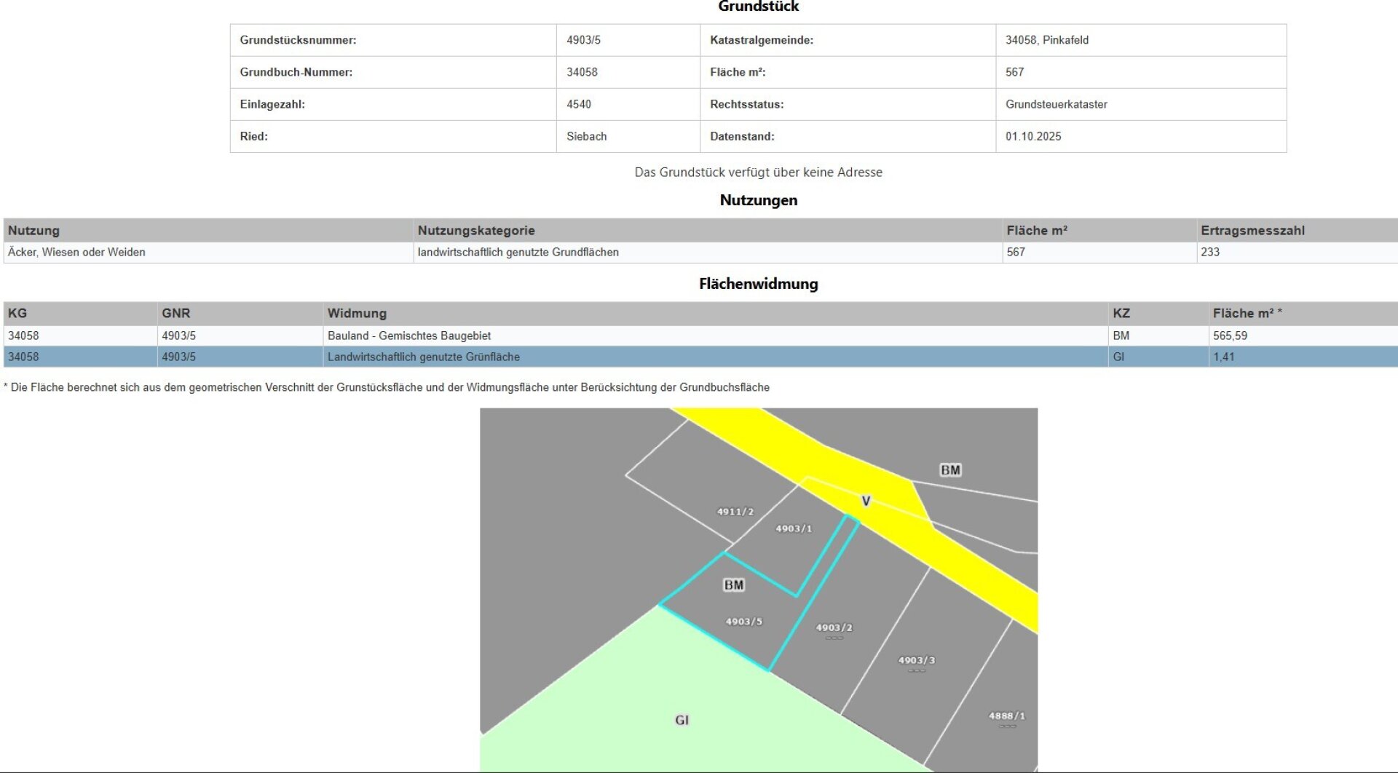Click the text stating the parcel has no address

point(758,172)
